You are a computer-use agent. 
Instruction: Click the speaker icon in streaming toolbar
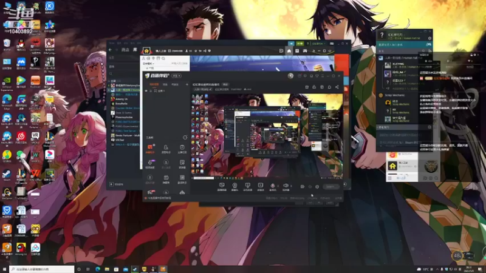tap(286, 186)
